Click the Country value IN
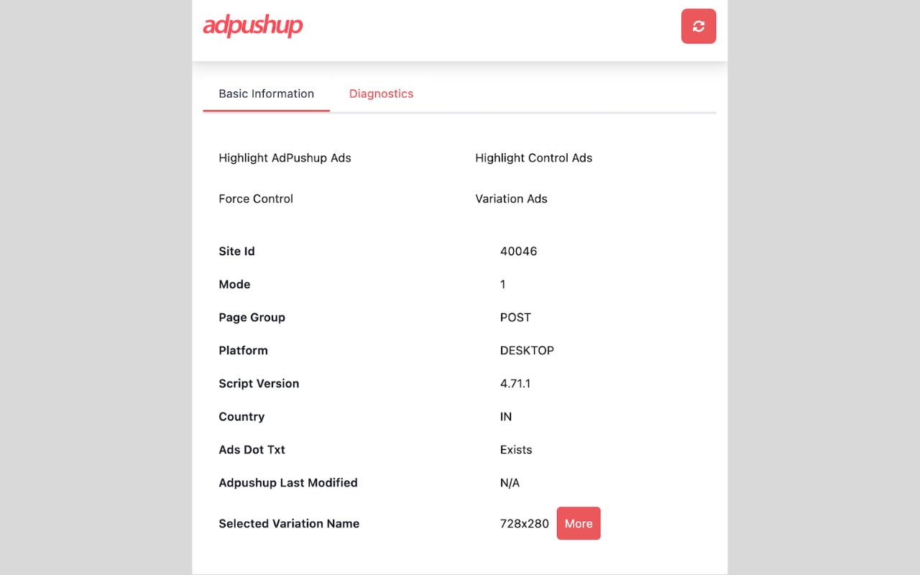 coord(505,416)
